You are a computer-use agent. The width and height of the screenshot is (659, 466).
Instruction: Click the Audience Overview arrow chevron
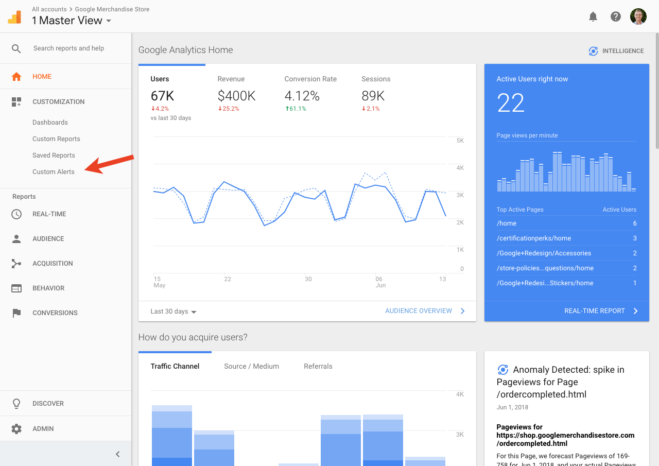462,311
